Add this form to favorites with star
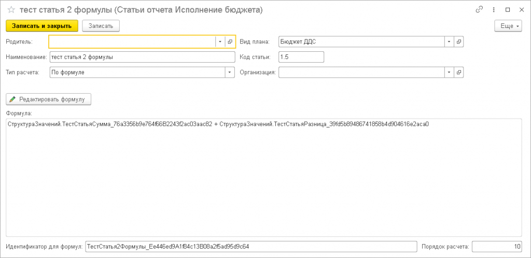The image size is (531, 258). tap(10, 10)
